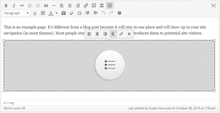Insert Read More tag
The width and height of the screenshot is (220, 113).
pos(102,5)
